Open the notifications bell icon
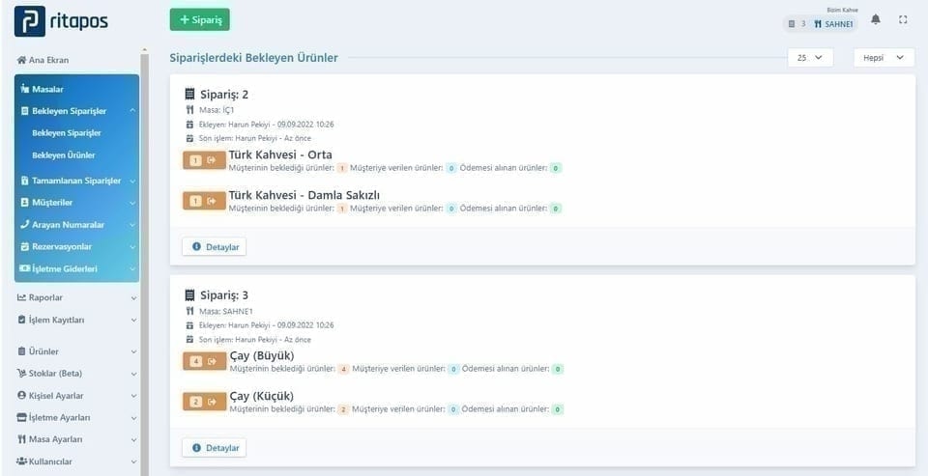The height and width of the screenshot is (476, 928). [x=876, y=20]
